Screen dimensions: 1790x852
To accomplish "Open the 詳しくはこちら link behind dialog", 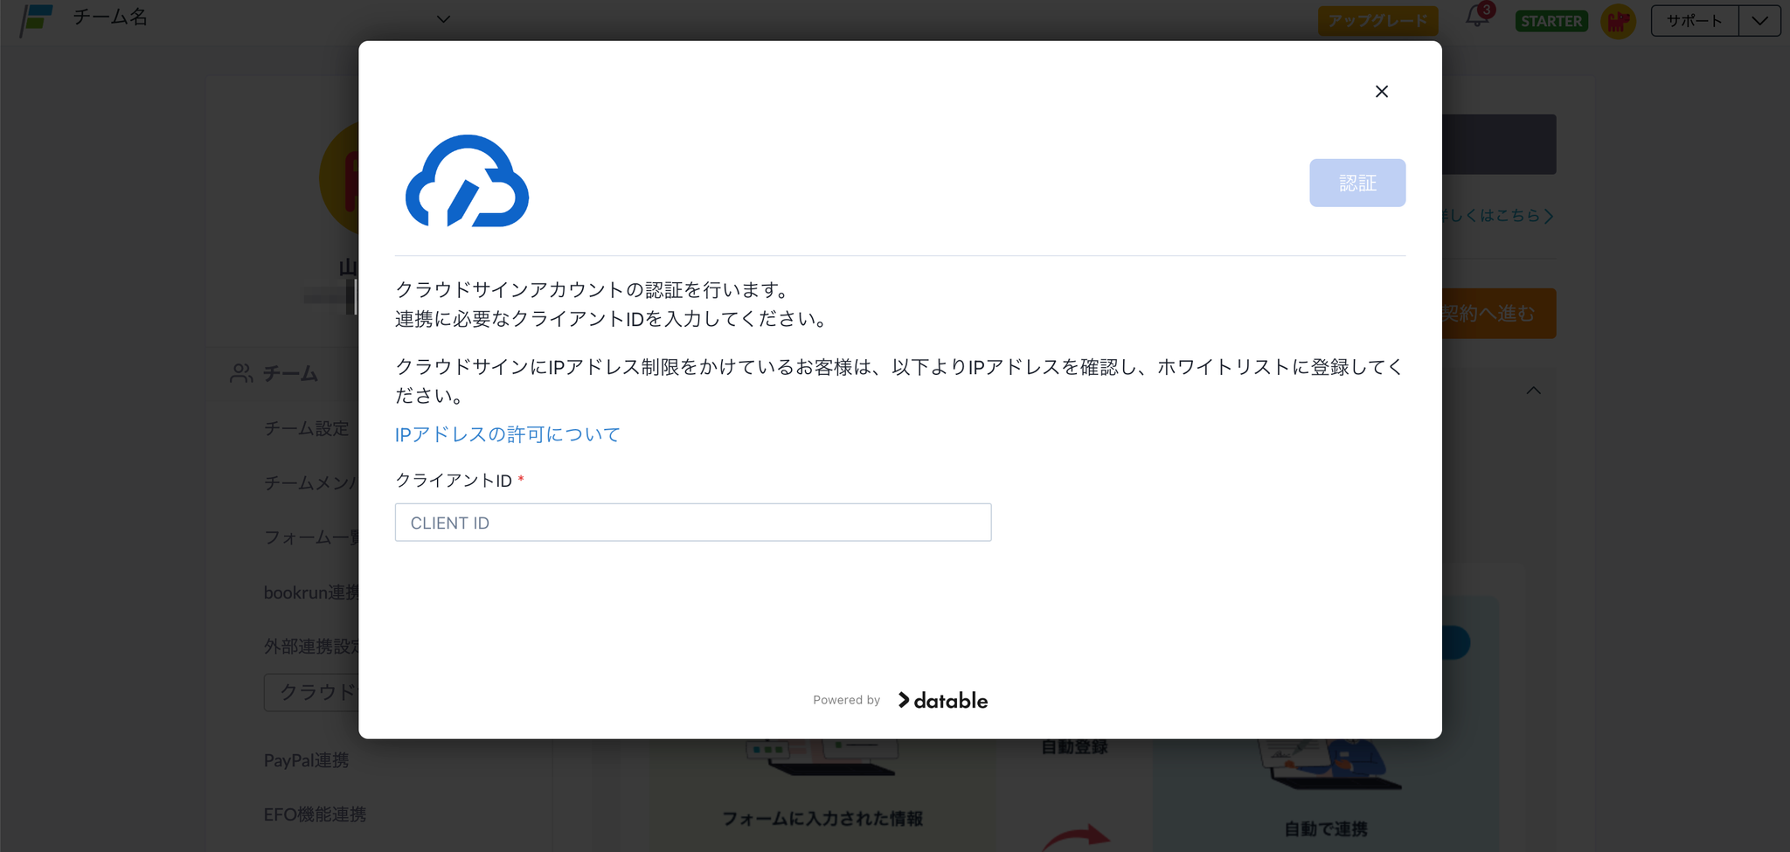I will click(1496, 216).
